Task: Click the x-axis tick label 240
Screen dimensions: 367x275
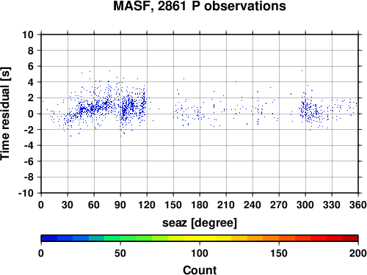Action: tap(252, 205)
